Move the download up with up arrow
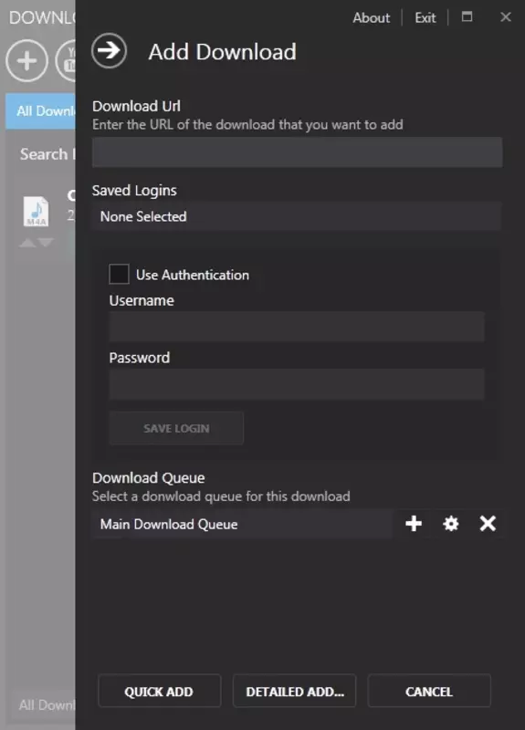The width and height of the screenshot is (525, 730). [27, 243]
